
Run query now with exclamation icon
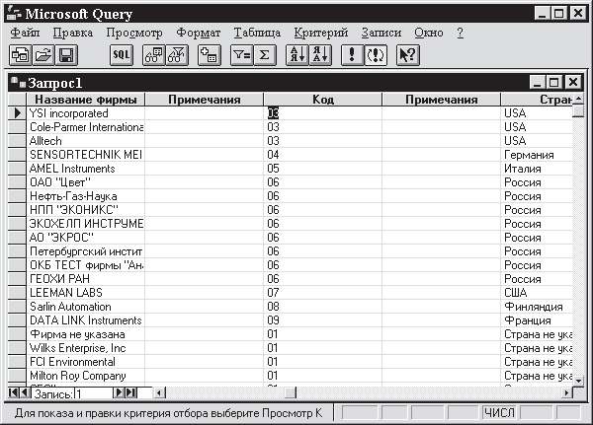point(353,56)
